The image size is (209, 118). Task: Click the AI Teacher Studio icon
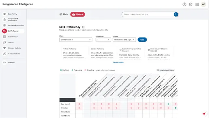pyautogui.click(x=4, y=54)
